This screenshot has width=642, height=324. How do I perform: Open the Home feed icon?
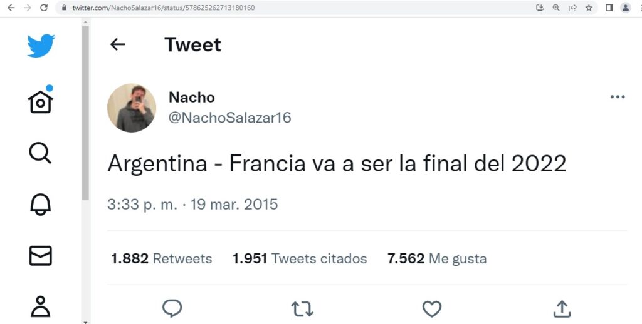(x=41, y=101)
